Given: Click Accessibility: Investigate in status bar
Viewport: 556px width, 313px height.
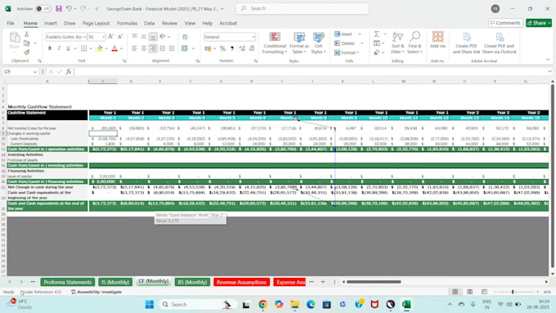Looking at the screenshot, I should click(x=96, y=292).
